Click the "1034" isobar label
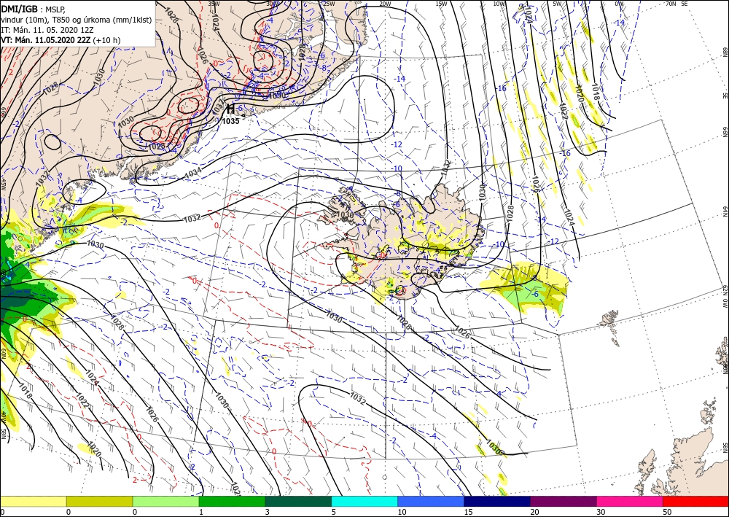This screenshot has width=729, height=517. tap(193, 173)
